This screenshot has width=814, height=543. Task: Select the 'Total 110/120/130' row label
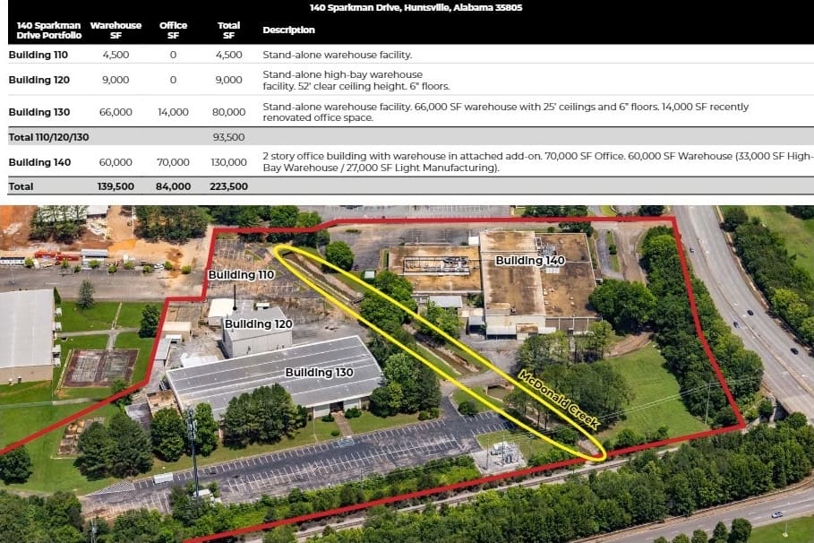pyautogui.click(x=48, y=137)
